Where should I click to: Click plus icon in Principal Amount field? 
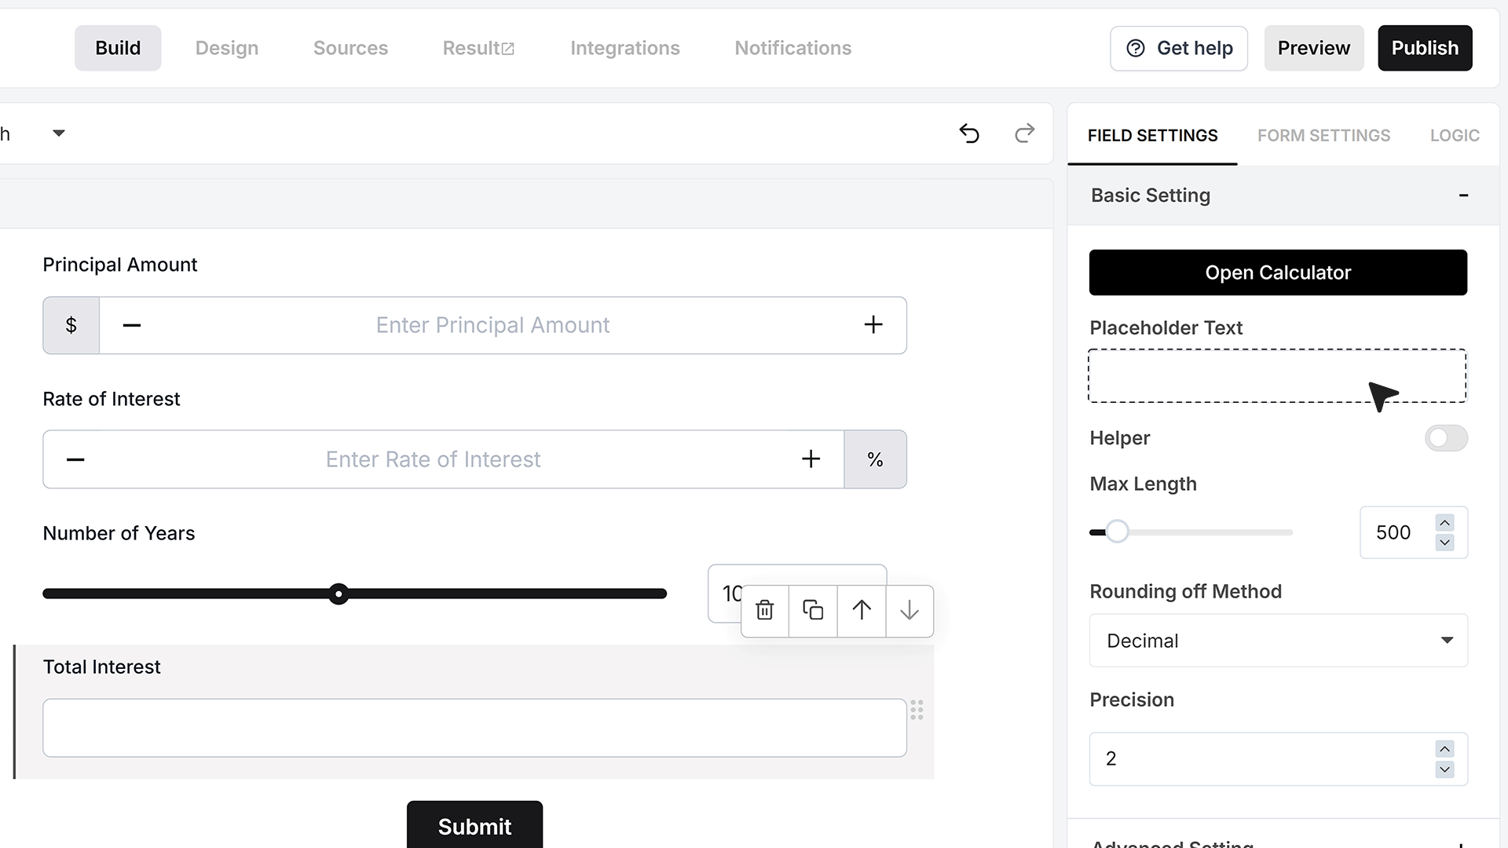point(873,325)
